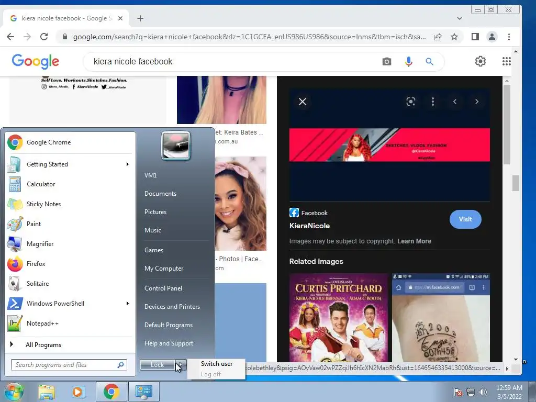Open Chrome side panel icon
The image size is (536, 402).
[475, 37]
